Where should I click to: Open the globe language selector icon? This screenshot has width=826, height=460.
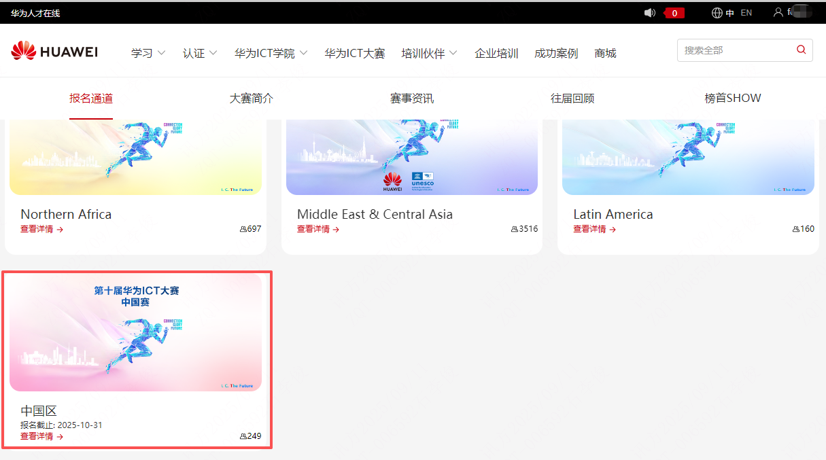click(x=717, y=12)
